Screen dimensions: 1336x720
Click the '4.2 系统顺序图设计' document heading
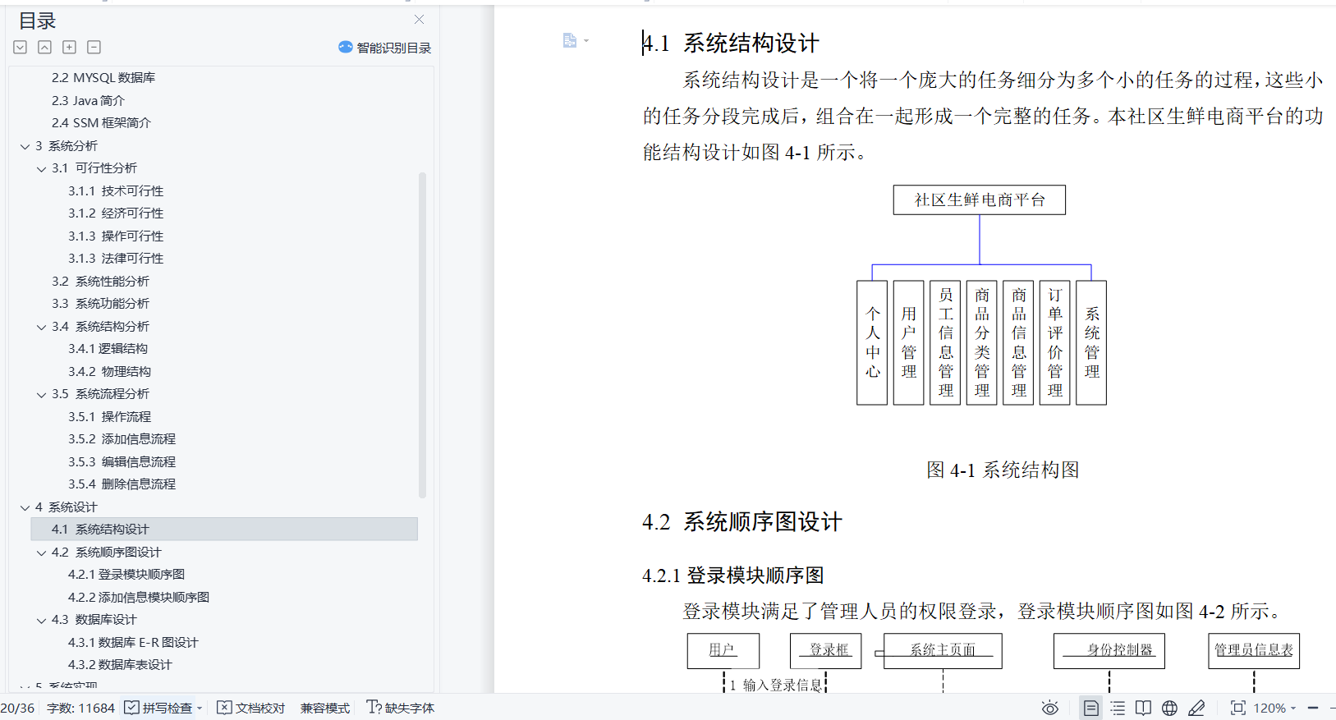pos(742,522)
